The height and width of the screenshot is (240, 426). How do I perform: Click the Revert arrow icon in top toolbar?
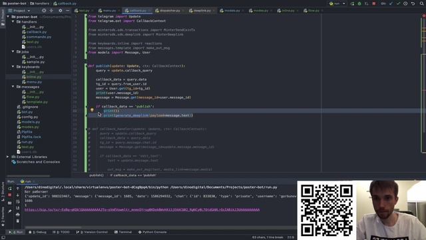click(413, 3)
